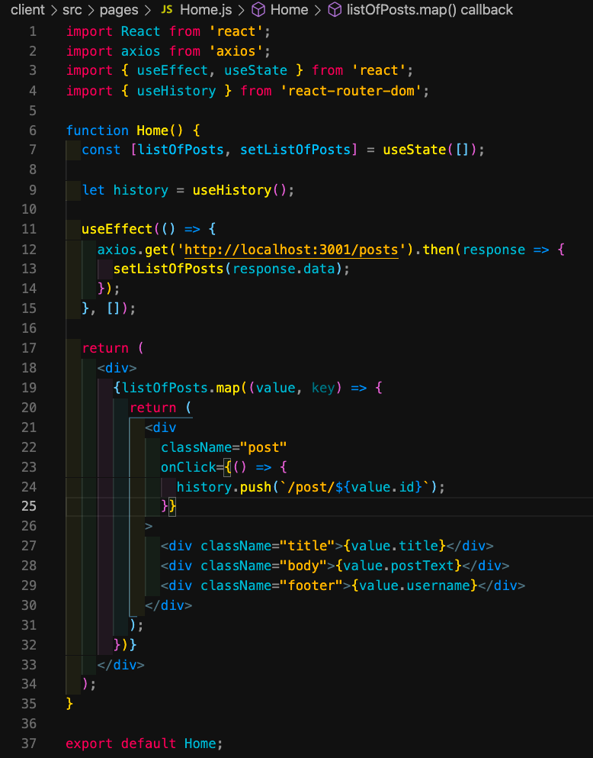593x758 pixels.
Task: Click line number 37 in the gutter
Action: (28, 743)
